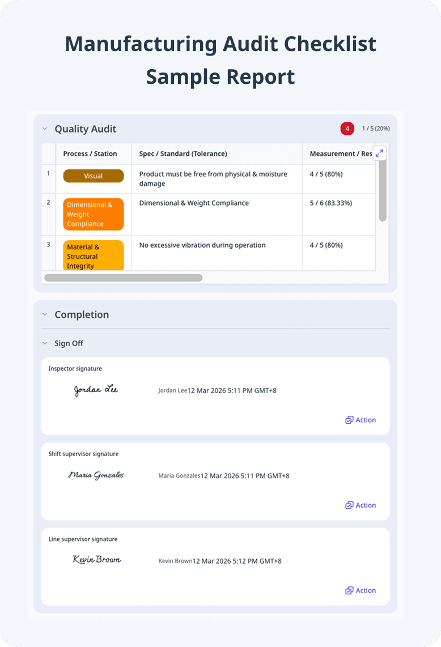Screen dimensions: 441x647
Task: Click the 'Inspector signature' label
Action: (75, 368)
